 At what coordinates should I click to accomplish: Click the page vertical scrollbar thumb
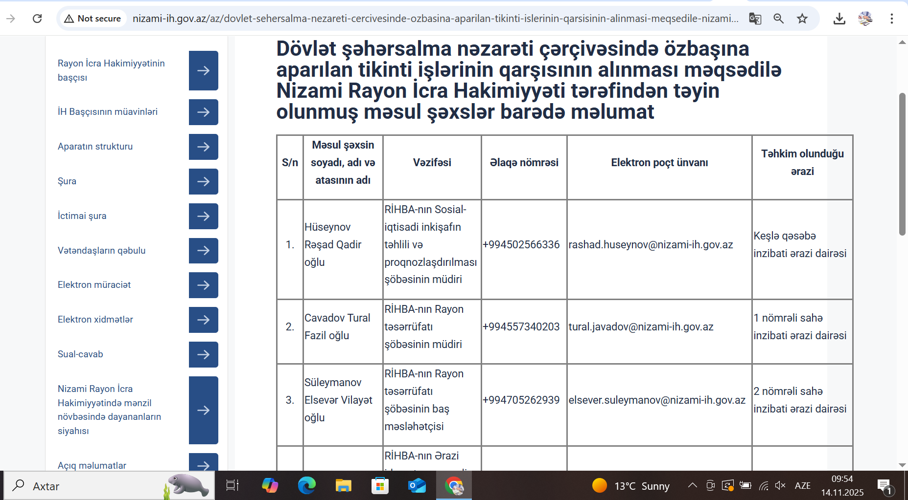pos(902,164)
